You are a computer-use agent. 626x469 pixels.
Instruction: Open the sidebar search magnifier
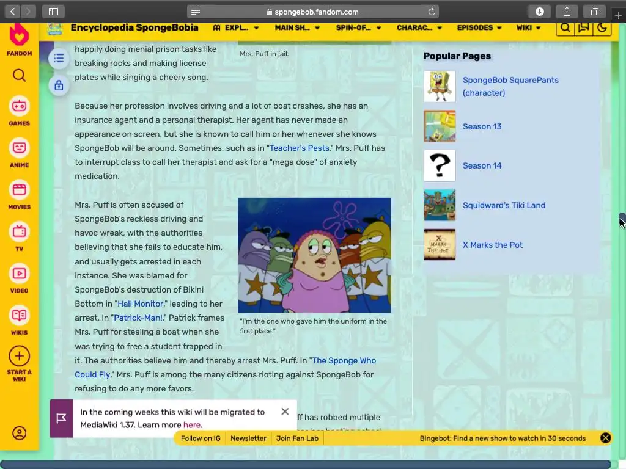point(19,75)
